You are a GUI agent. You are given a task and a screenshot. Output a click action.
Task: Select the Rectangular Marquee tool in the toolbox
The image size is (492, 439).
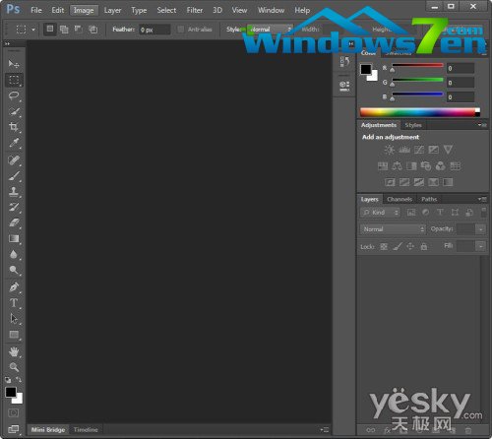14,80
